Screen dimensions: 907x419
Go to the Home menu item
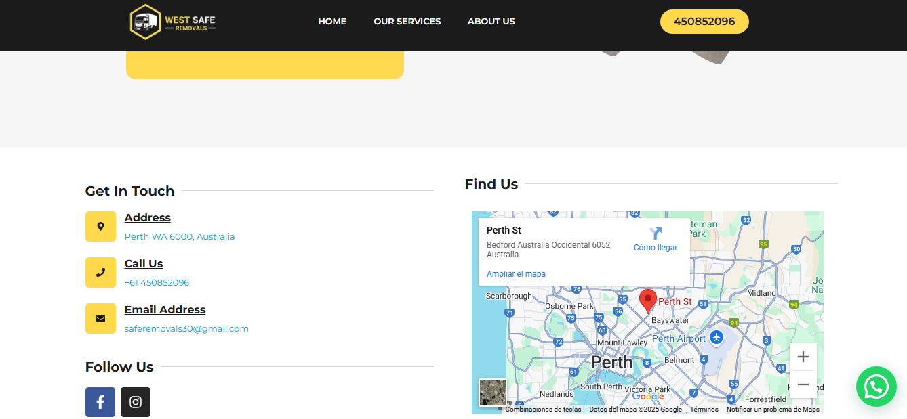click(x=332, y=22)
